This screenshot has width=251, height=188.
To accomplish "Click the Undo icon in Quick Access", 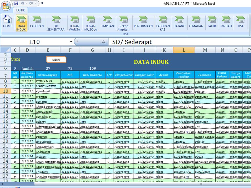I will pyautogui.click(x=22, y=3).
